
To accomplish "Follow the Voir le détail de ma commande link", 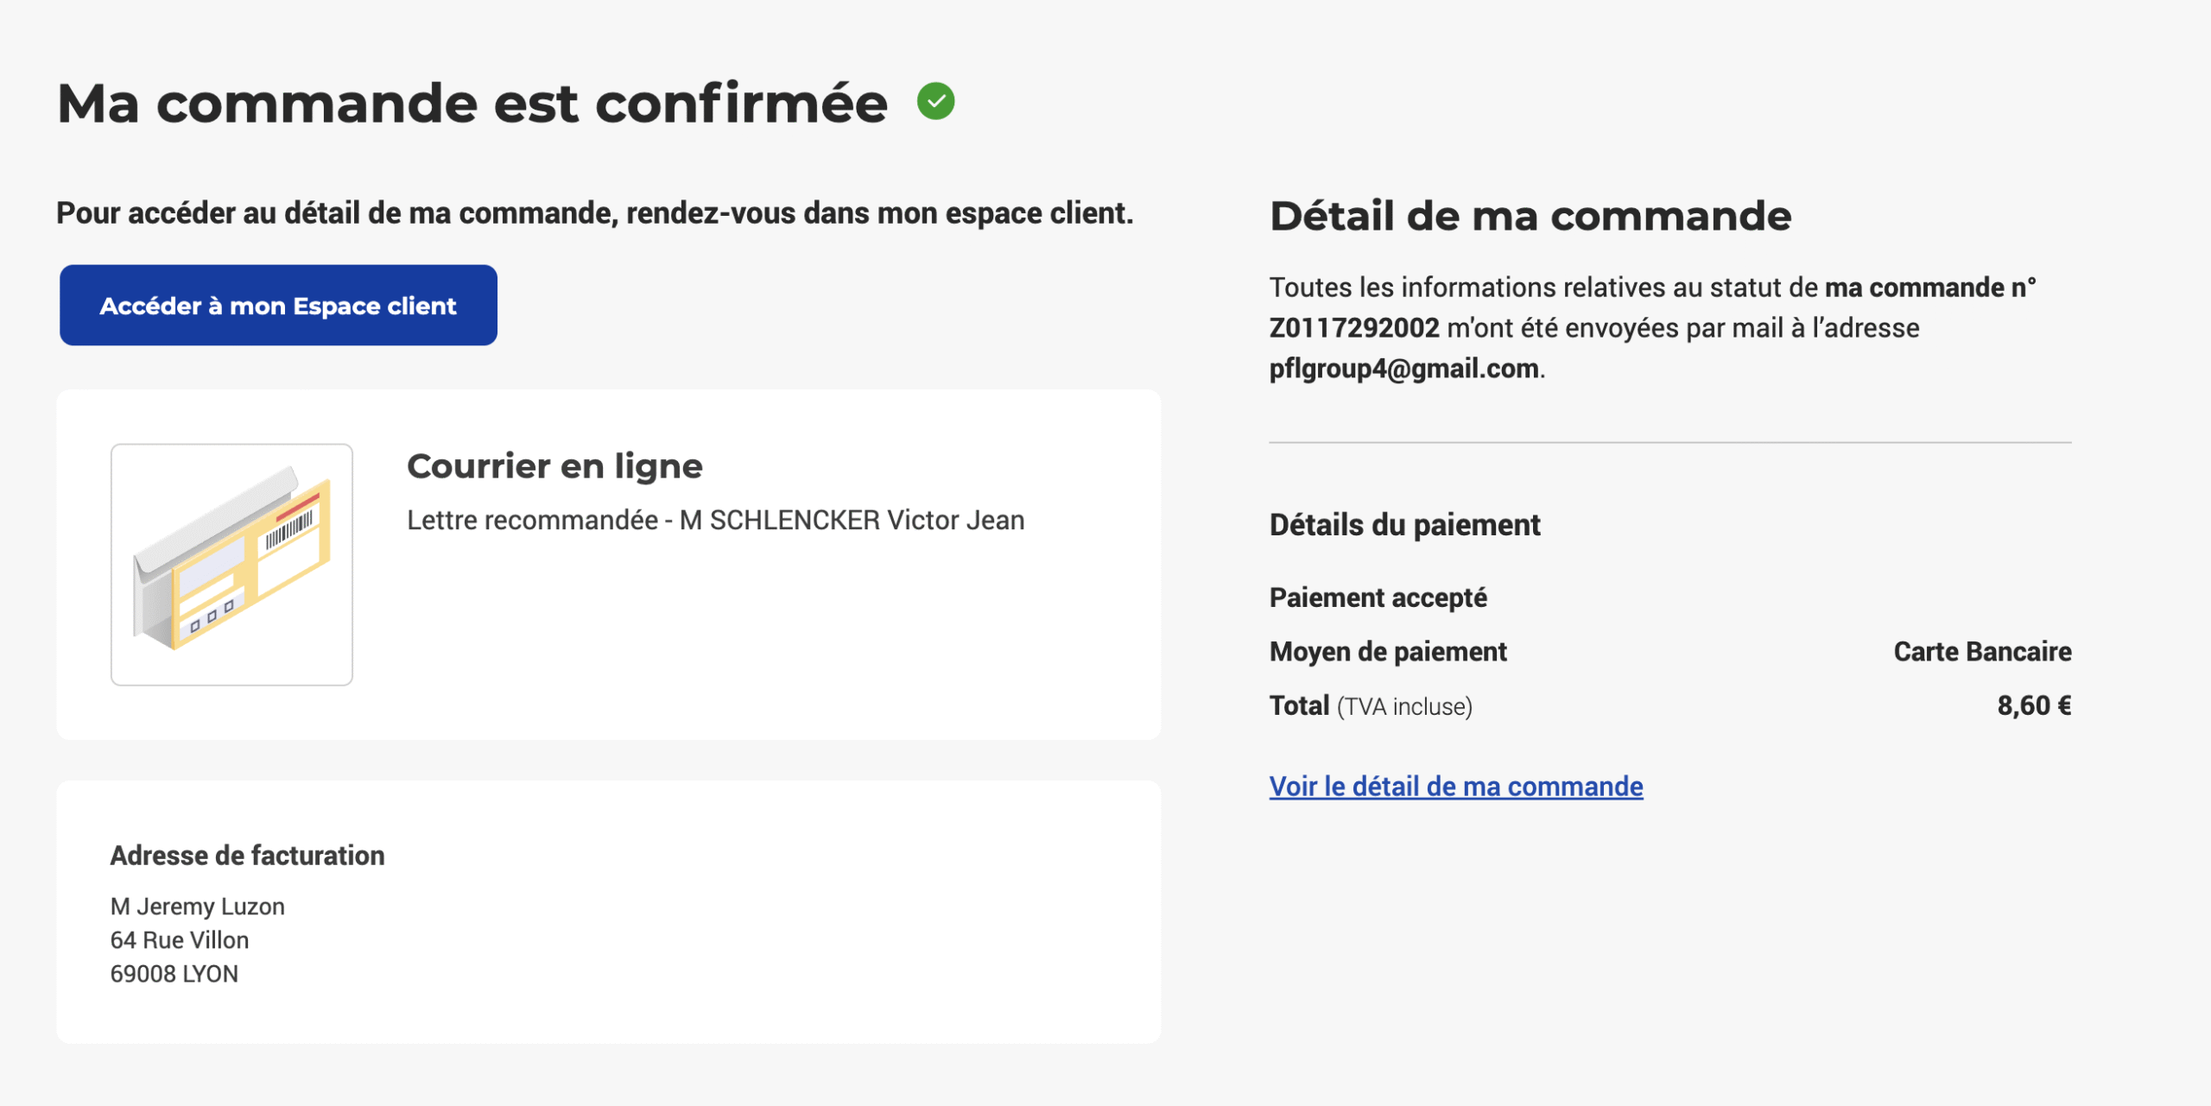I will (x=1455, y=787).
